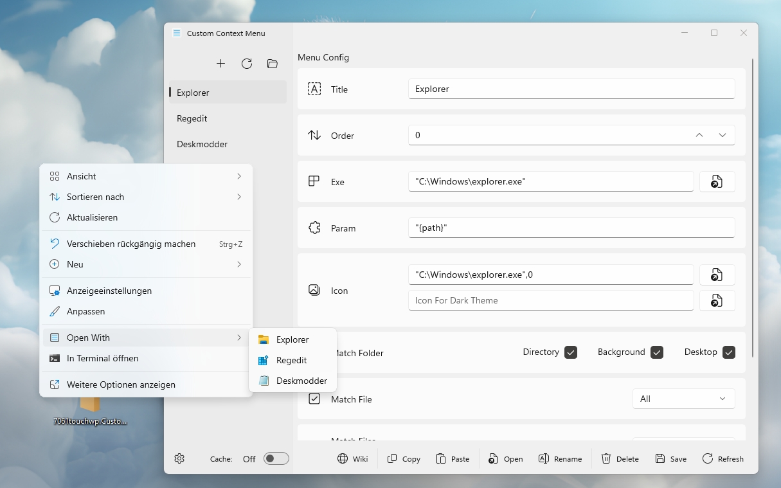This screenshot has height=488, width=781.
Task: Browse for light theme icon file
Action: 717,275
